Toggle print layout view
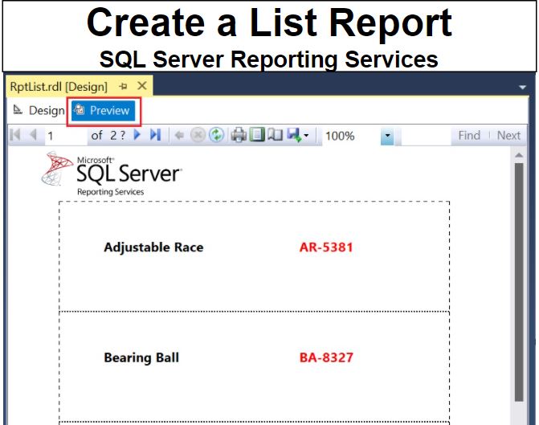539x425 pixels. click(257, 135)
